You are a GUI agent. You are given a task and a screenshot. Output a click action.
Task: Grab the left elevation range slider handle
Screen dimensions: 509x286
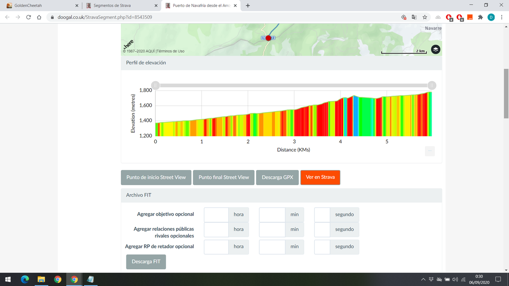(x=155, y=85)
